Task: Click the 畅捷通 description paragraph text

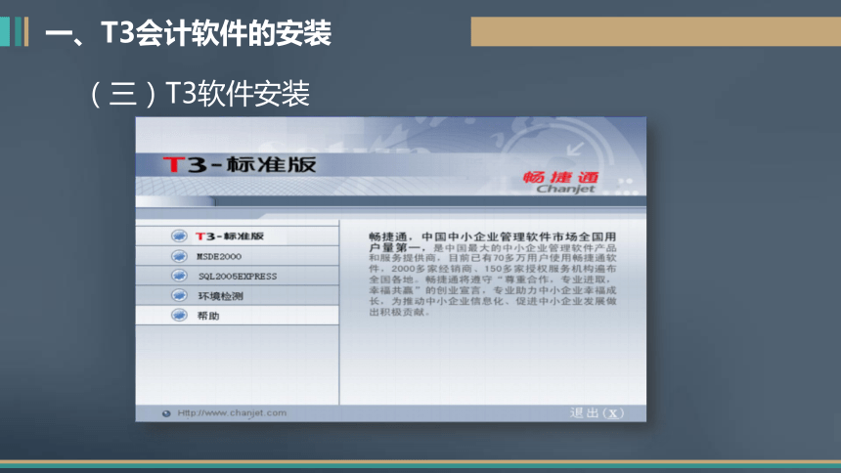Action: 492,274
